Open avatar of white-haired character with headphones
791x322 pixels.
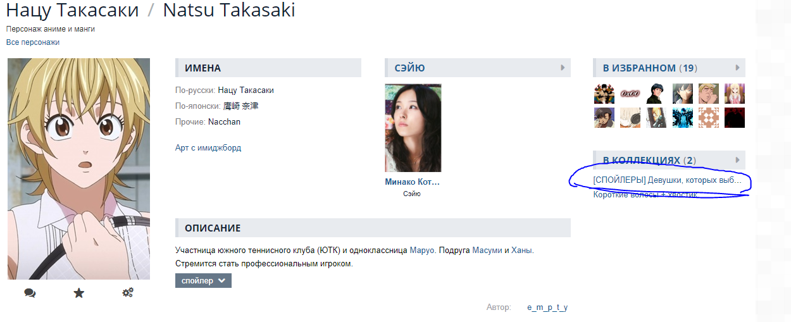click(x=630, y=118)
